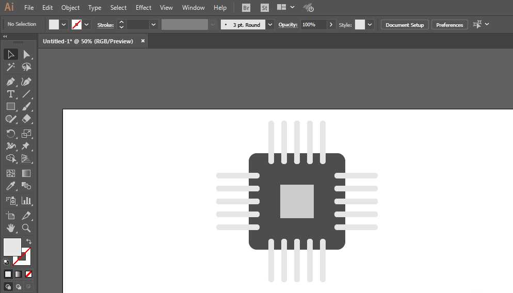Click the Opacity value field
The height and width of the screenshot is (293, 513).
[313, 25]
